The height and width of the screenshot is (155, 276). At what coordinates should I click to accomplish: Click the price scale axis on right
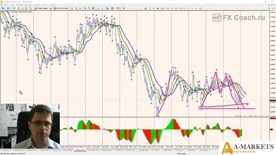[273, 64]
